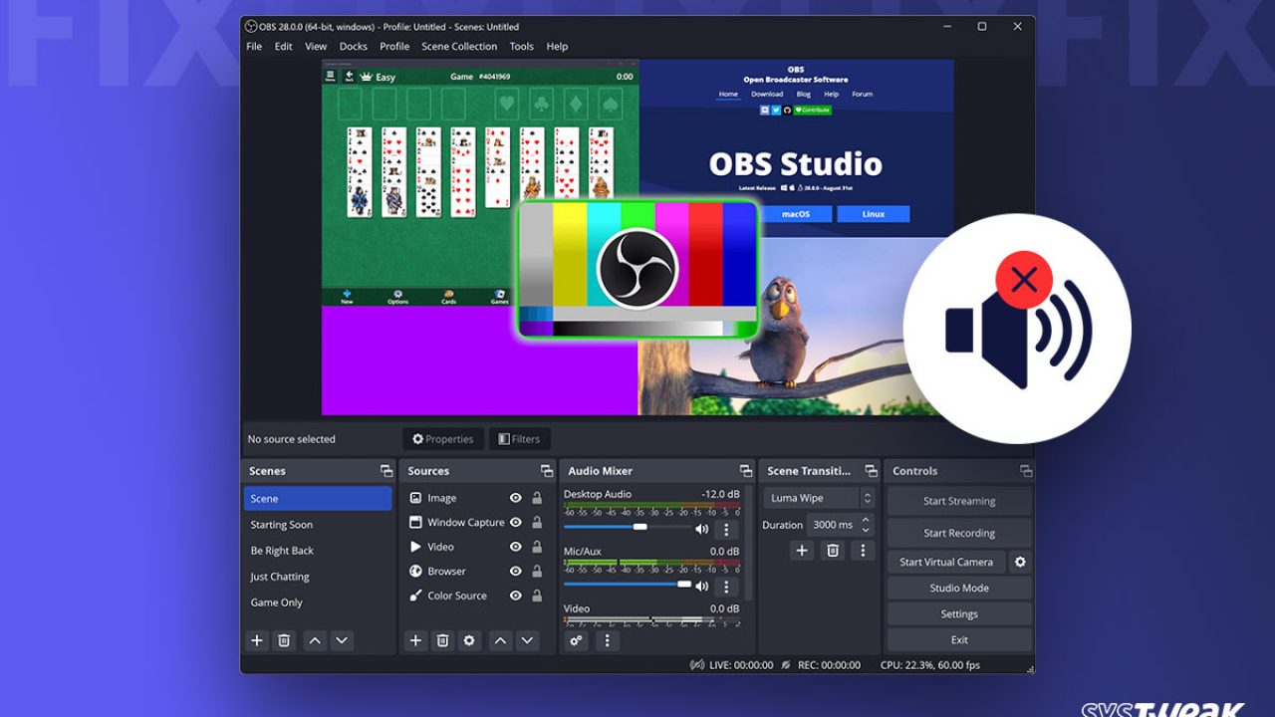
Task: Open the Scene Collection menu
Action: point(458,46)
